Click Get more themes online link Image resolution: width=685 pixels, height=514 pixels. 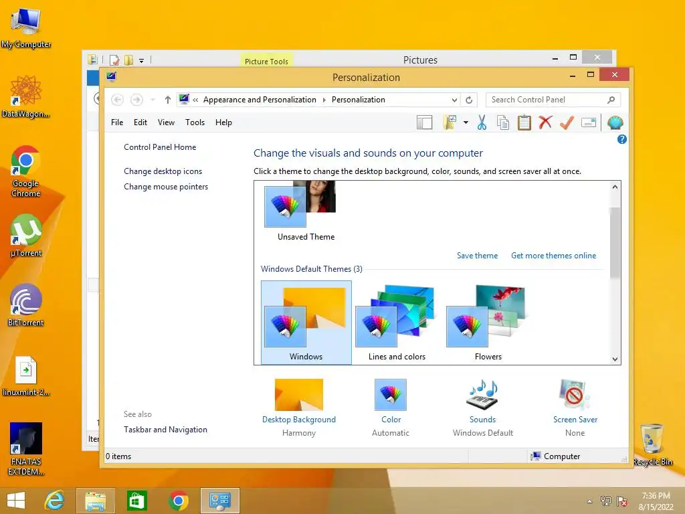553,255
